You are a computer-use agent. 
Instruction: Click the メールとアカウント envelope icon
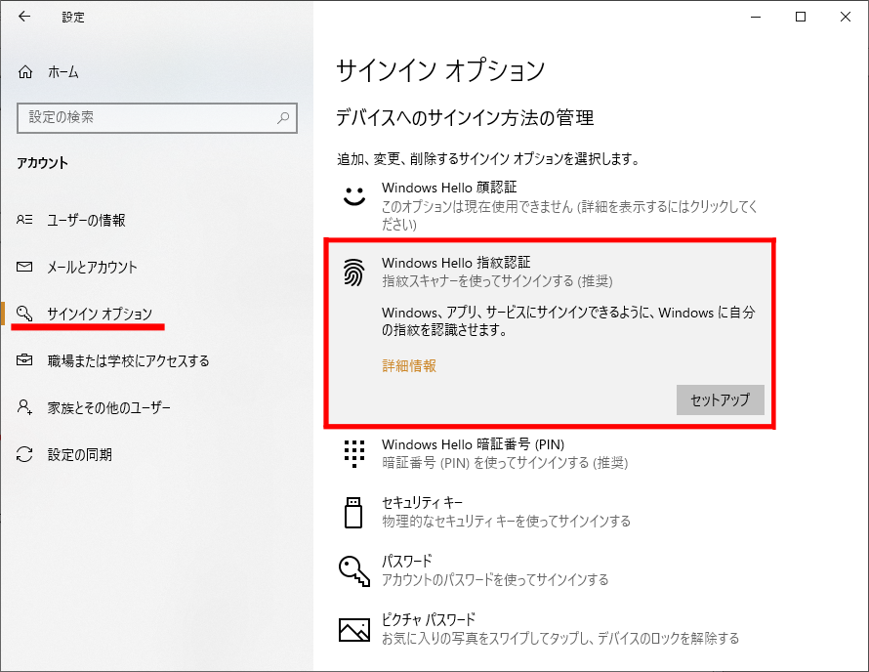coord(24,268)
